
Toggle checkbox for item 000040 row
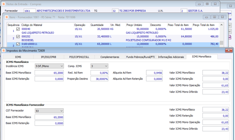click(x=18, y=29)
